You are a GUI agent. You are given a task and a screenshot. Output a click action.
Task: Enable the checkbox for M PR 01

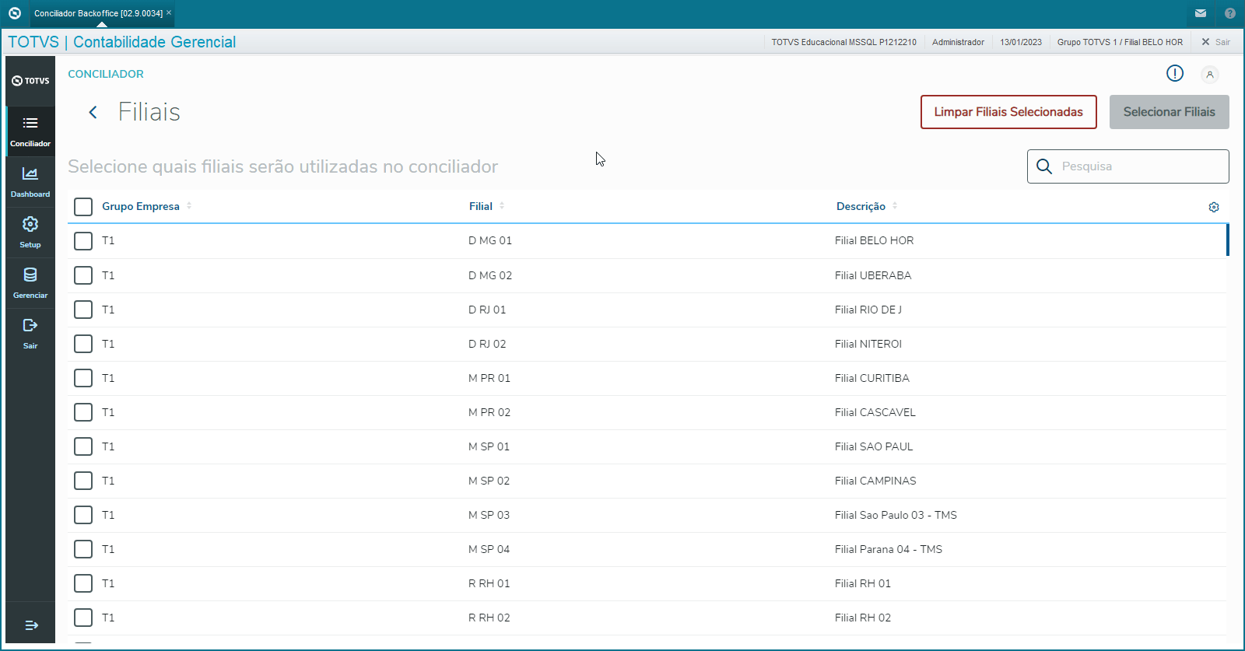tap(83, 378)
